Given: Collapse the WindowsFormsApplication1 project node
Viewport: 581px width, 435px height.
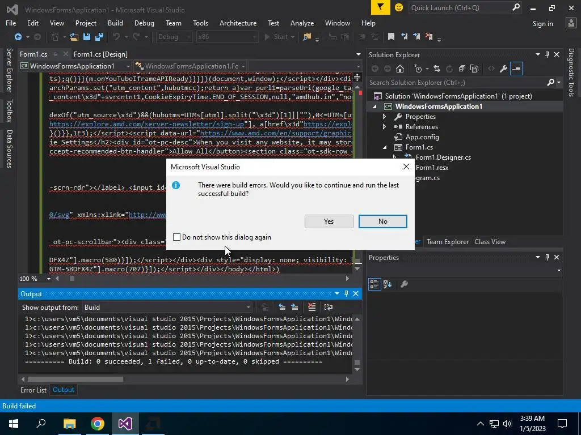Looking at the screenshot, I should coord(374,106).
